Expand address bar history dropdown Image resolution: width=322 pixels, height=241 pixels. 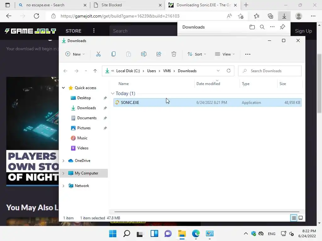tap(218, 71)
